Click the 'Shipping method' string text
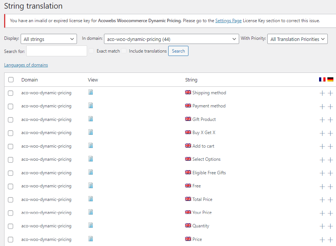 (209, 93)
